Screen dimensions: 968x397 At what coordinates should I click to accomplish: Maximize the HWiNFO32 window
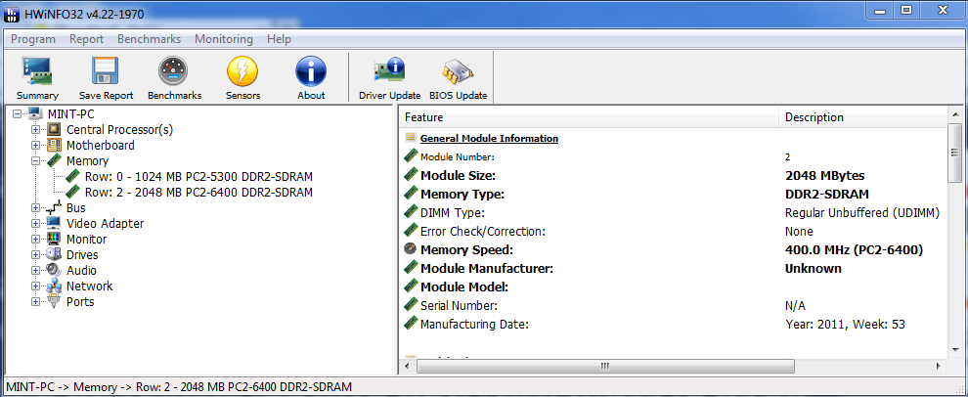(x=905, y=10)
